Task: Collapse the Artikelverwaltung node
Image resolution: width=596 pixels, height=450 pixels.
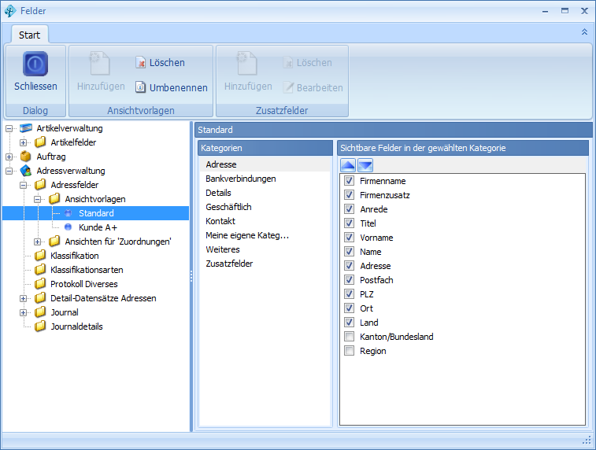Action: (9, 129)
